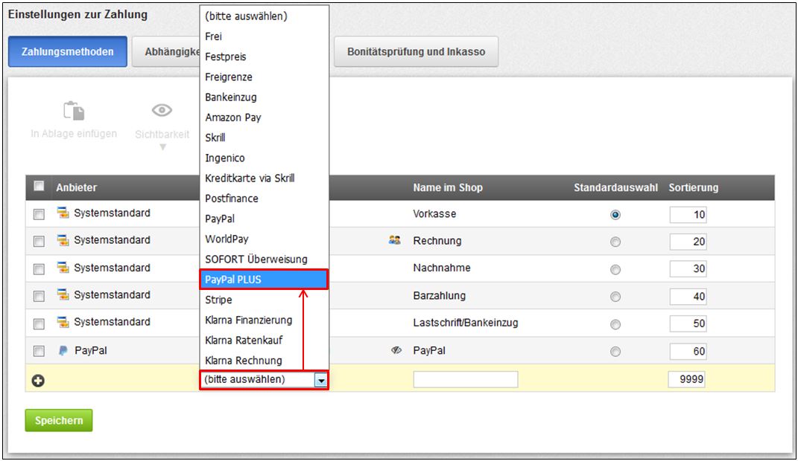The width and height of the screenshot is (798, 461).
Task: Switch to the Zahlungsmethoden tab
Action: click(66, 51)
